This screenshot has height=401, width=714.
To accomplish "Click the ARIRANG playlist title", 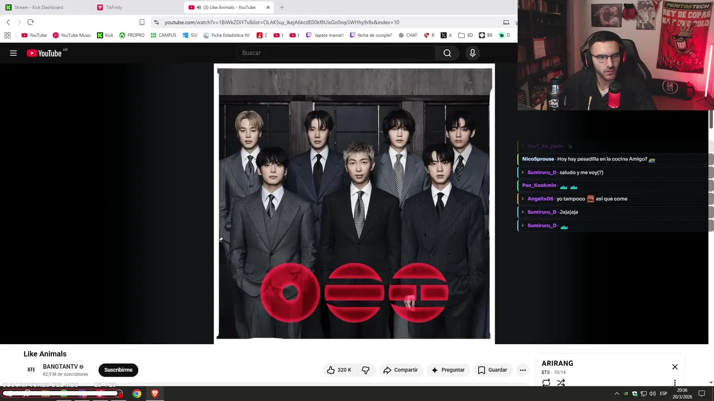I will click(557, 363).
